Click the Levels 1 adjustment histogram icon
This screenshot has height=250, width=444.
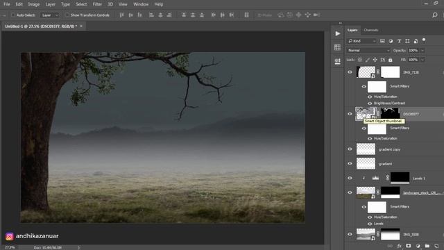375,178
